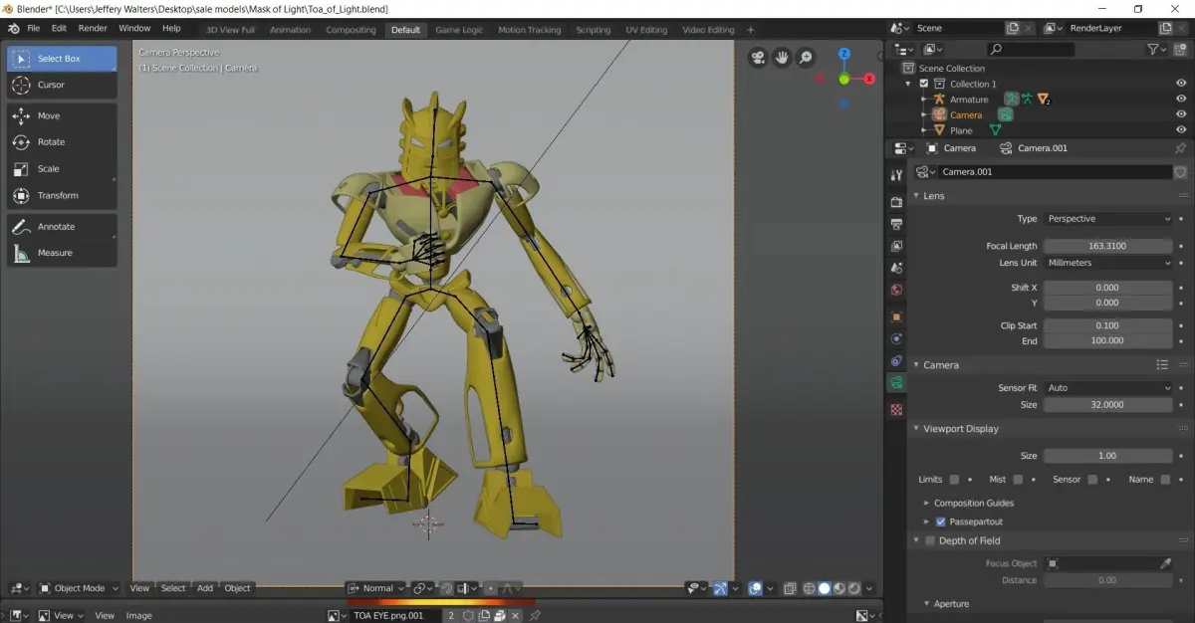1195x623 pixels.
Task: Switch to the Scripting workspace tab
Action: pyautogui.click(x=593, y=30)
